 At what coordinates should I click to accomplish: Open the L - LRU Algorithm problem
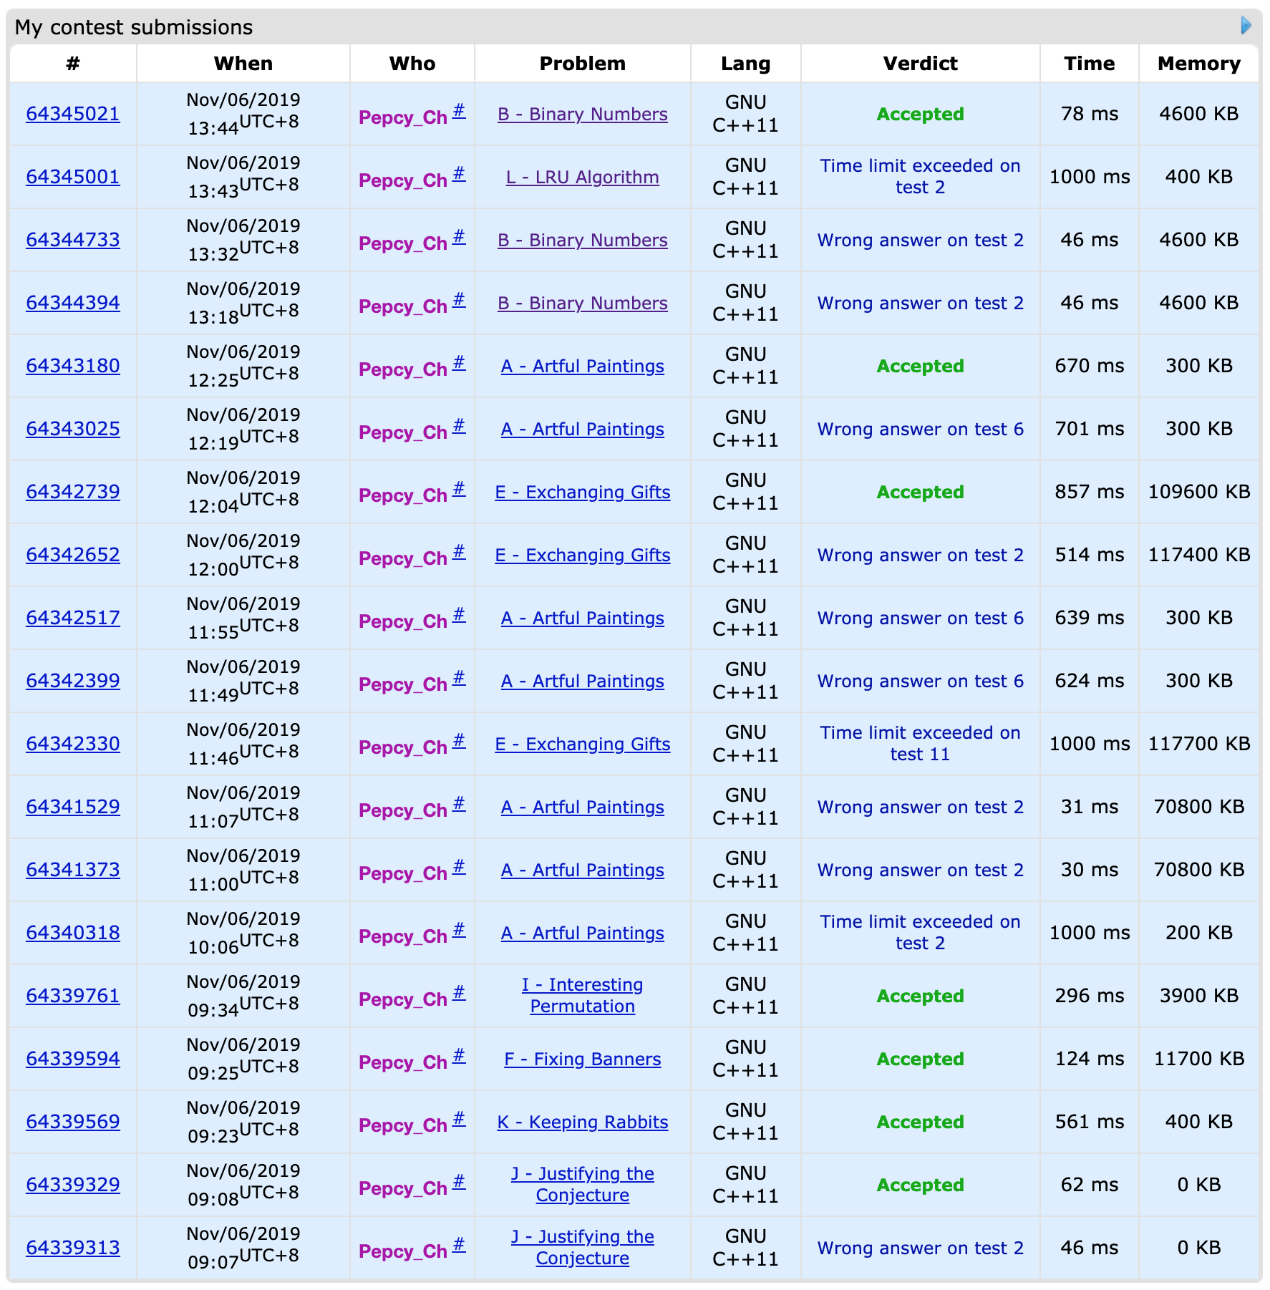click(582, 178)
